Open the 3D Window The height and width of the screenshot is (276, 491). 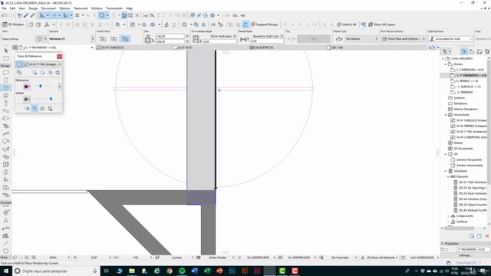pos(13,25)
